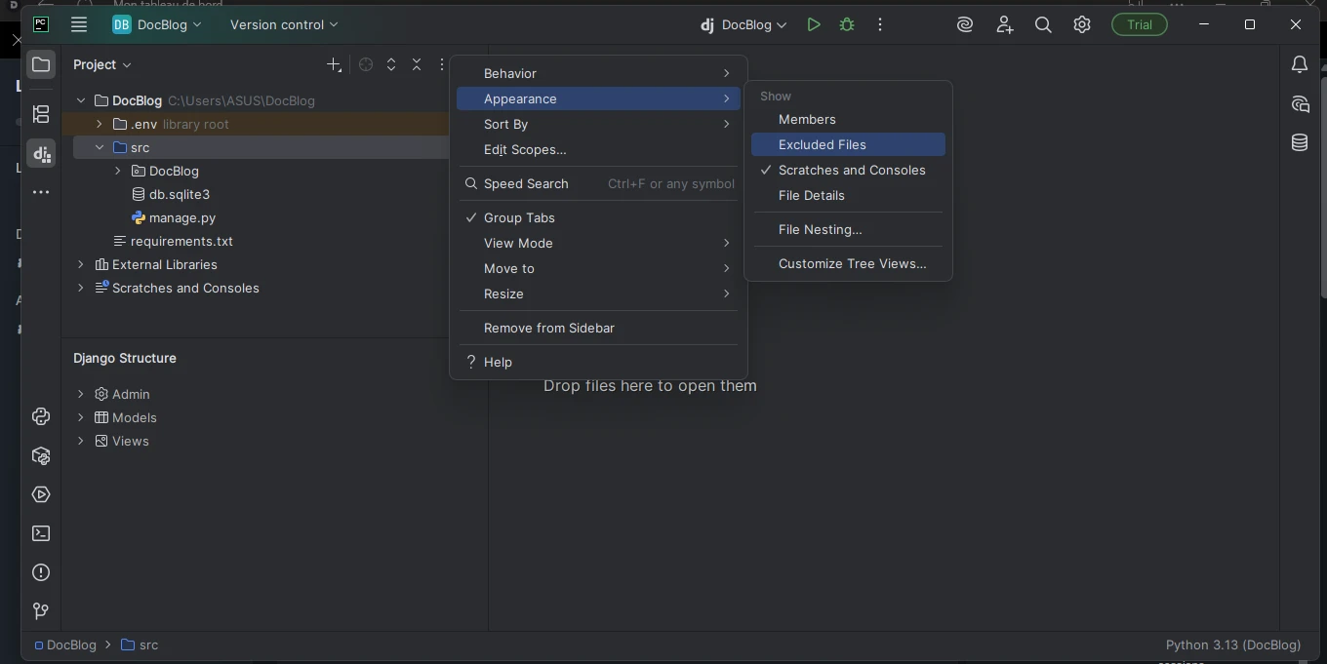The image size is (1327, 664).
Task: Open the Terminal tool window
Action: pyautogui.click(x=41, y=533)
